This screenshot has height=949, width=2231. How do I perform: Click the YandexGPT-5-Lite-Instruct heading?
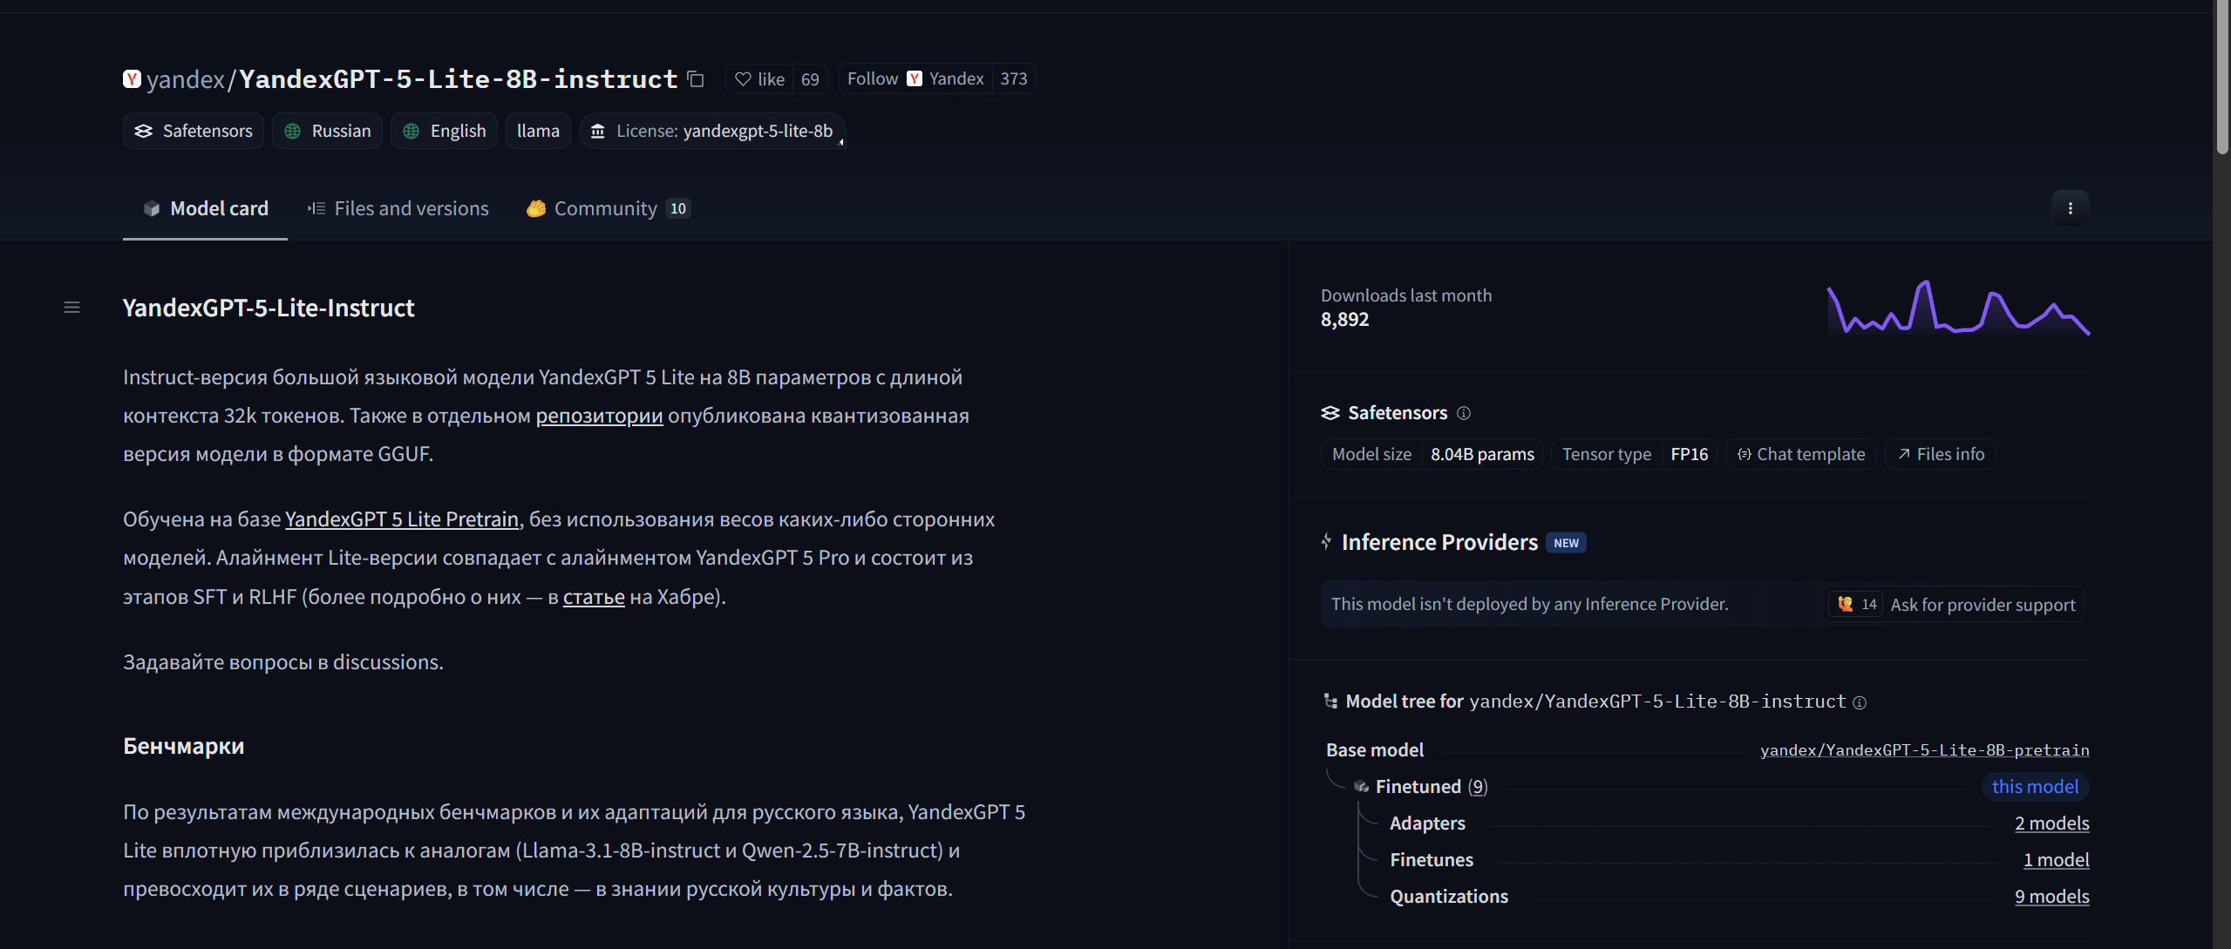pos(269,308)
